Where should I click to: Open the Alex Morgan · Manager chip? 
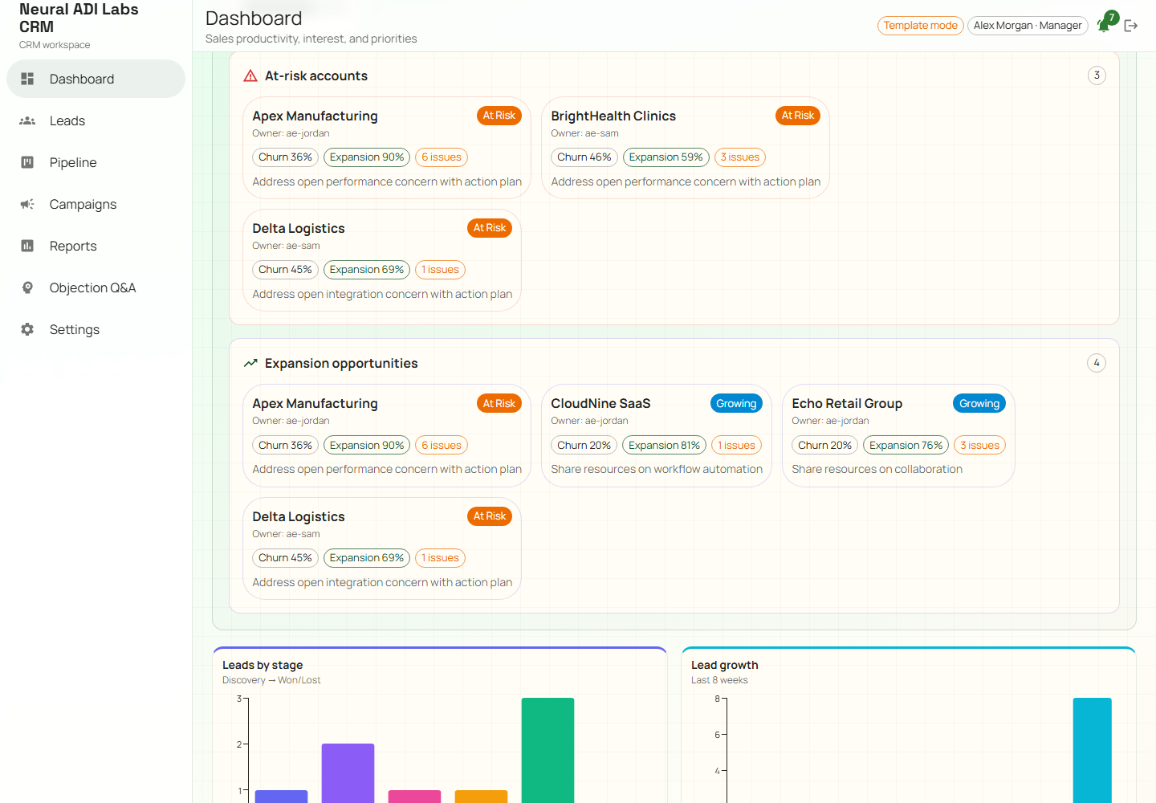[1028, 26]
